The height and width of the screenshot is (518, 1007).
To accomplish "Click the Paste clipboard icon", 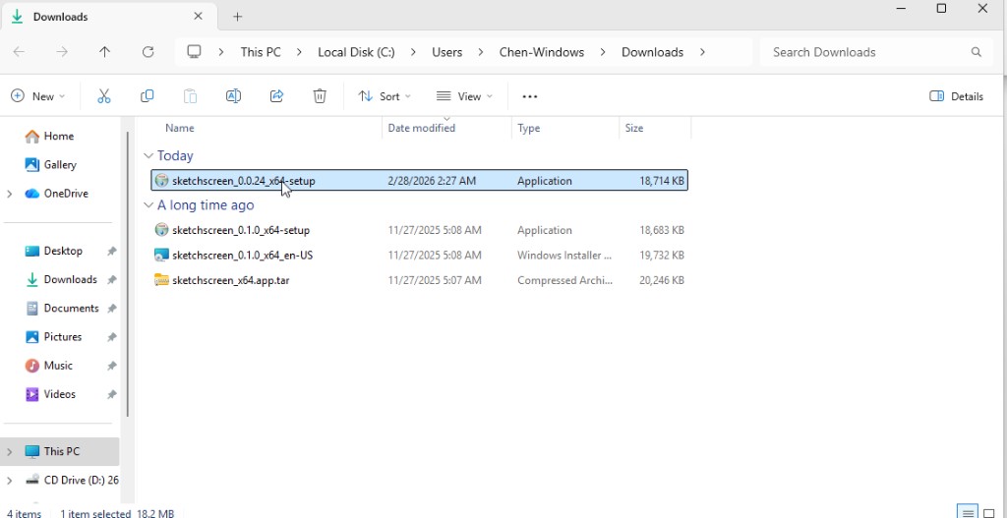I will tap(190, 96).
